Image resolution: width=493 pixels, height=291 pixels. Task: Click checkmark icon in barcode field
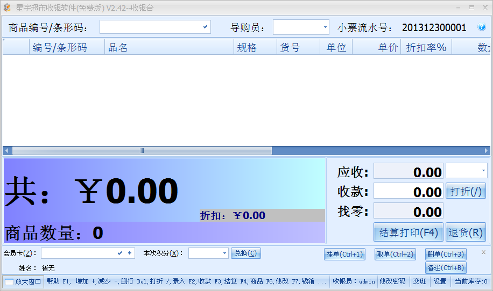205,27
